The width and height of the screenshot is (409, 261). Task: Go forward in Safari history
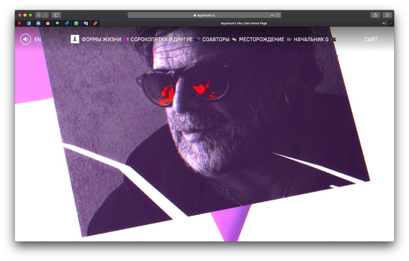pos(45,15)
